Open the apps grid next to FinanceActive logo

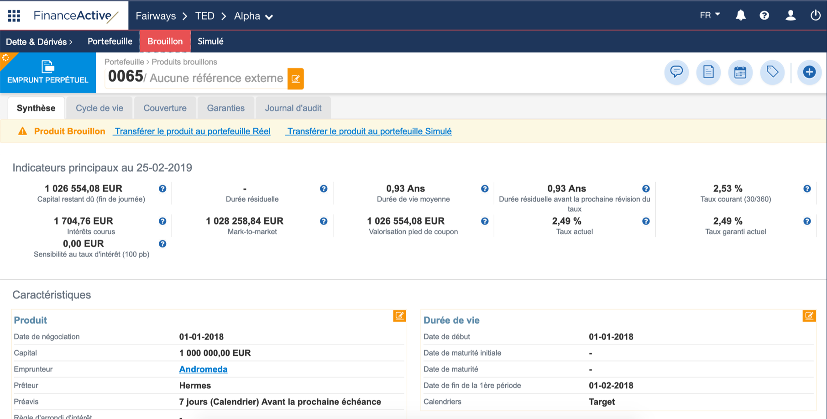pos(14,15)
